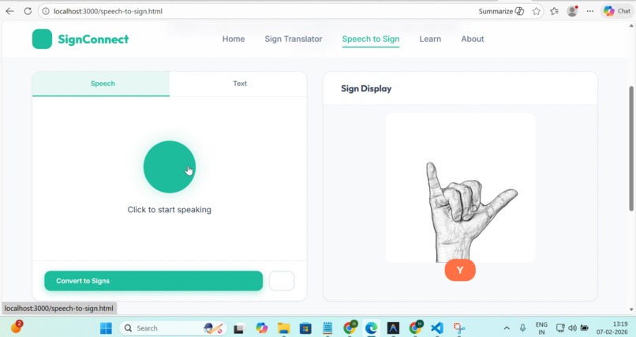Viewport: 636px width, 337px height.
Task: Click the page vertical scrollbar thumb
Action: click(x=631, y=148)
